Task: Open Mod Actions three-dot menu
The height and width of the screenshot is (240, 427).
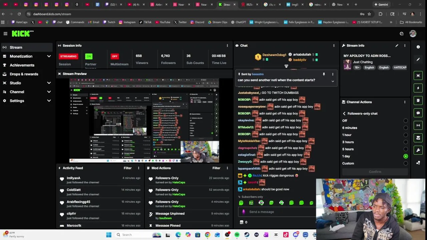Action: (228, 168)
